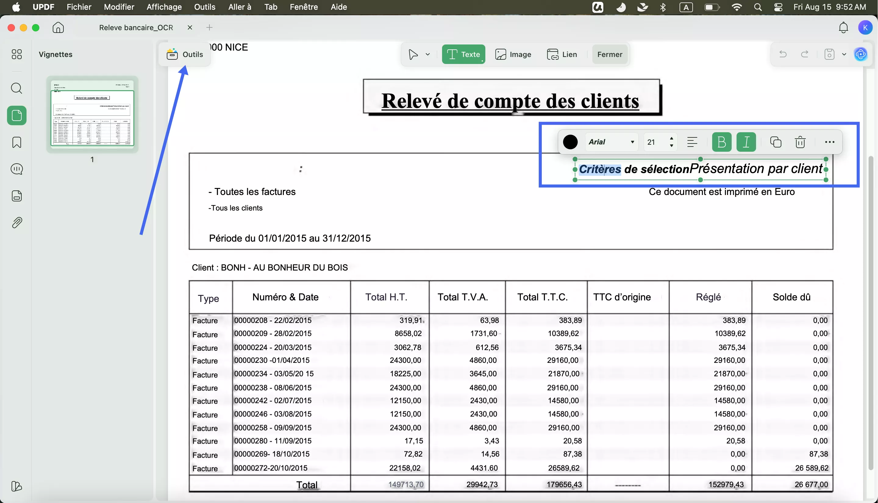Open the selection tool dropdown arrow
Viewport: 878px width, 503px height.
click(428, 54)
